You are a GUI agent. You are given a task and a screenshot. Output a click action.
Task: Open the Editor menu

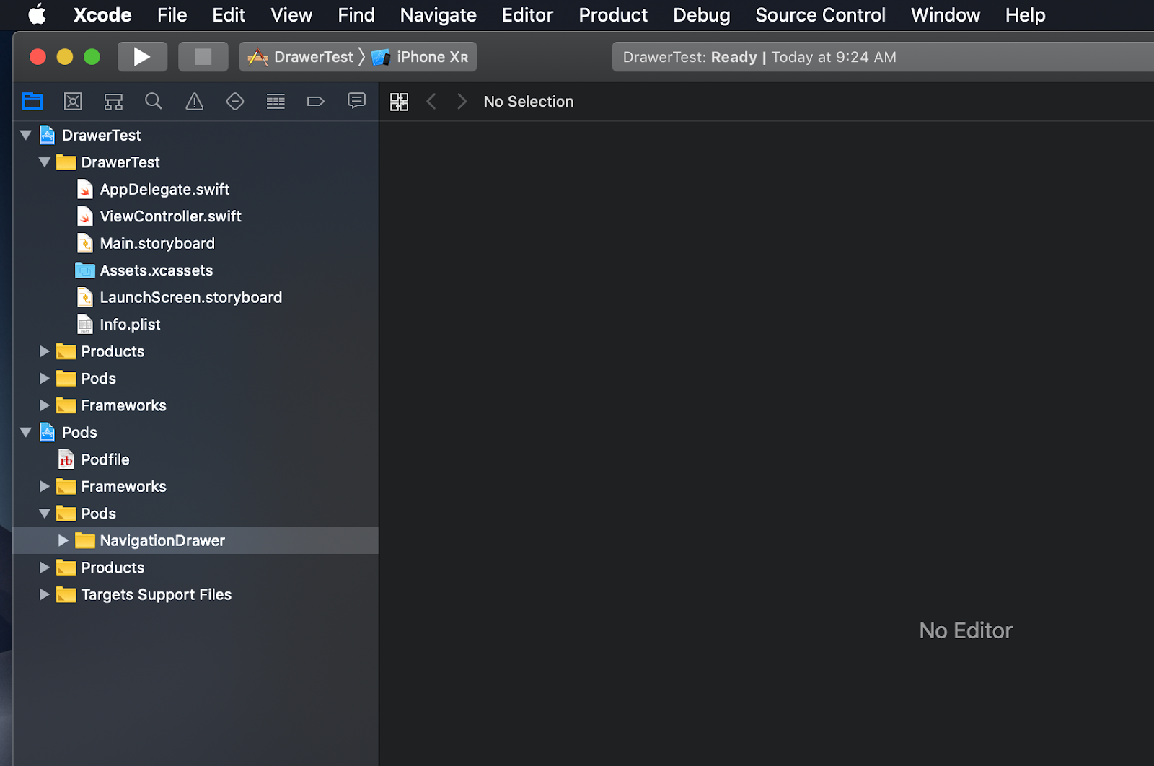tap(527, 14)
